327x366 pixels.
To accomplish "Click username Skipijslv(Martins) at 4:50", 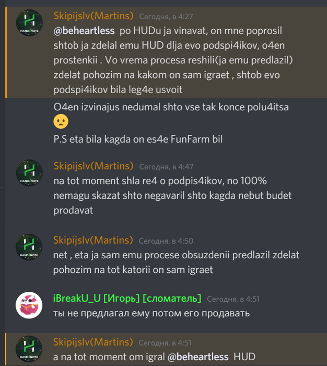I will pos(93,240).
